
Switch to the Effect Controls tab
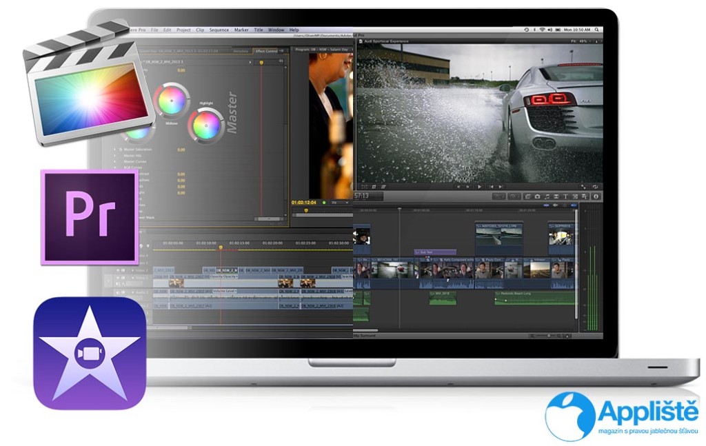tap(268, 51)
